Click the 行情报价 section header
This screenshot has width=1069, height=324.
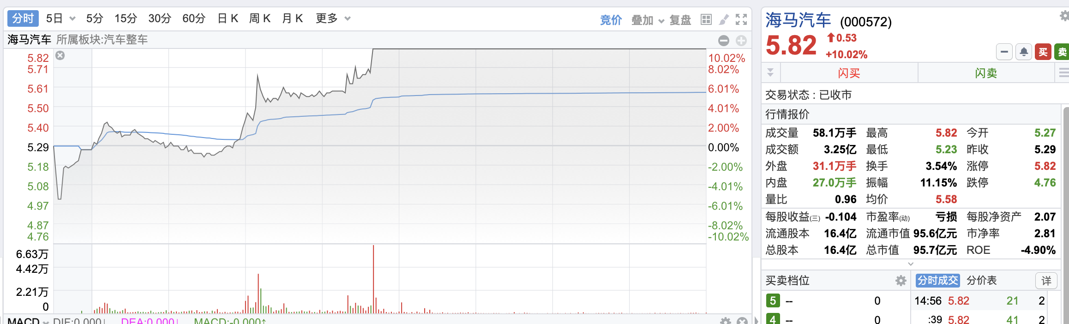(x=787, y=114)
